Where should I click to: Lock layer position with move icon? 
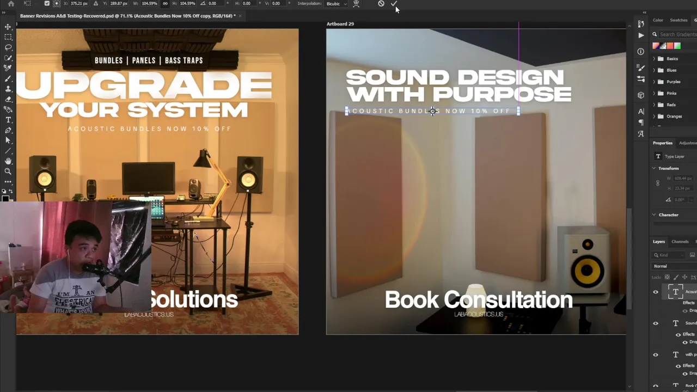(x=684, y=277)
